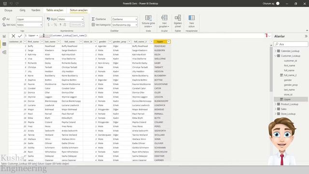Open last_name column filter dropdown
The image size is (309, 174).
[x=59, y=42]
